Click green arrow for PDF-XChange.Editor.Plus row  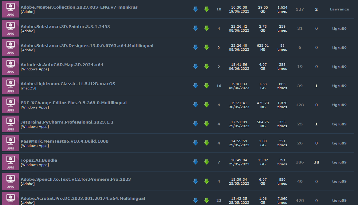(x=207, y=105)
